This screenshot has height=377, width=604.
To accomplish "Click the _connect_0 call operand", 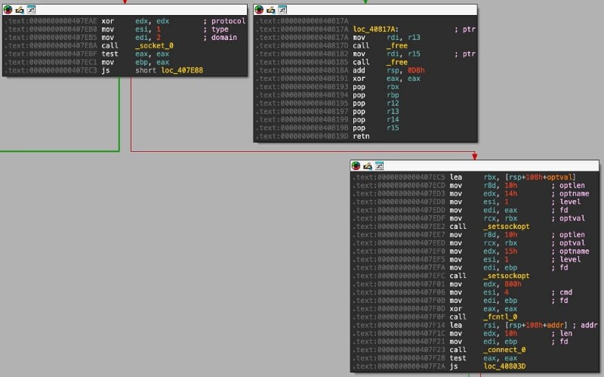I will pyautogui.click(x=504, y=350).
